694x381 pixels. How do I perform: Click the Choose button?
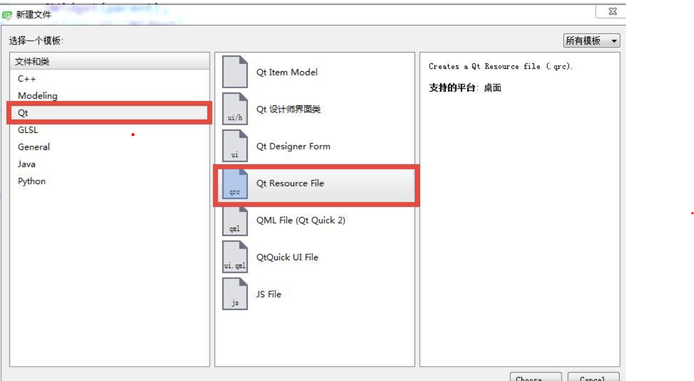536,377
